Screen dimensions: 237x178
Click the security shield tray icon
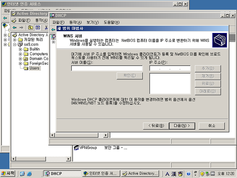click(202, 174)
